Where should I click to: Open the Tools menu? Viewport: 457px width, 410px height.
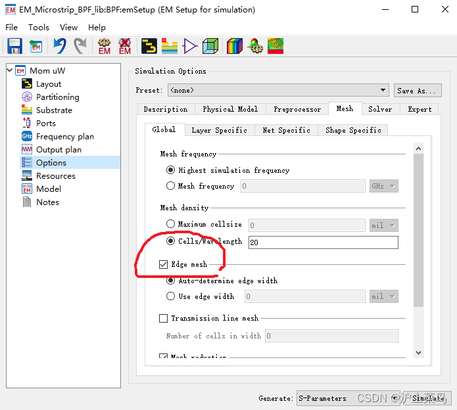[x=39, y=28]
